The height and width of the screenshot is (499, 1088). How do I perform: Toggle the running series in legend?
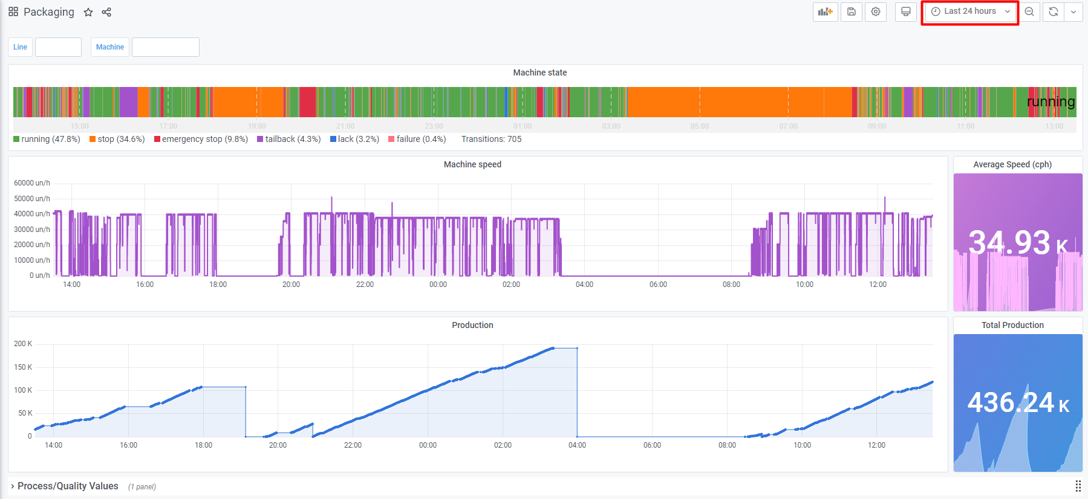[50, 139]
